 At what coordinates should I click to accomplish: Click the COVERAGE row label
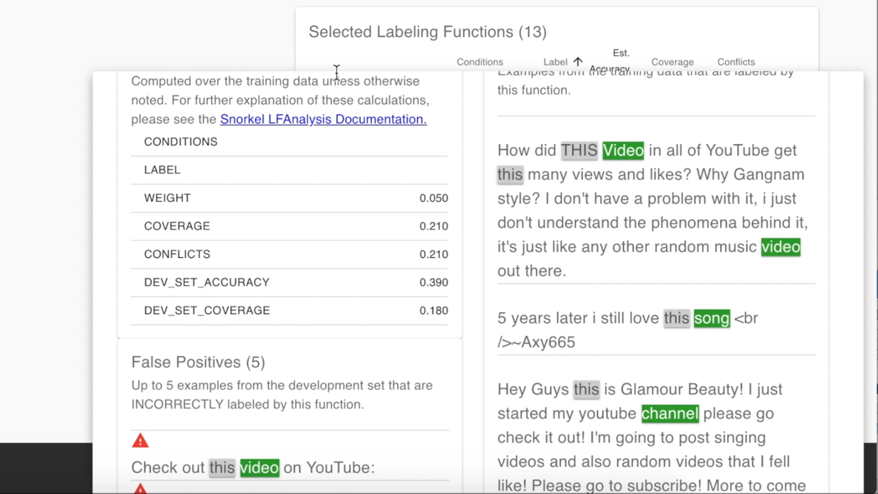[x=177, y=226]
